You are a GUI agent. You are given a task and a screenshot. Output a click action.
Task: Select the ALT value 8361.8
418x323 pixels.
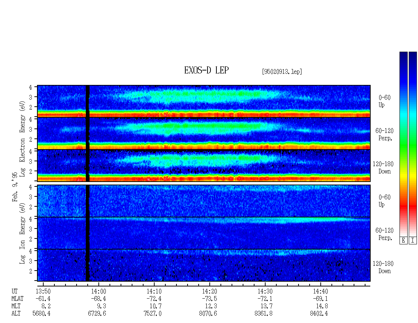[263, 314]
